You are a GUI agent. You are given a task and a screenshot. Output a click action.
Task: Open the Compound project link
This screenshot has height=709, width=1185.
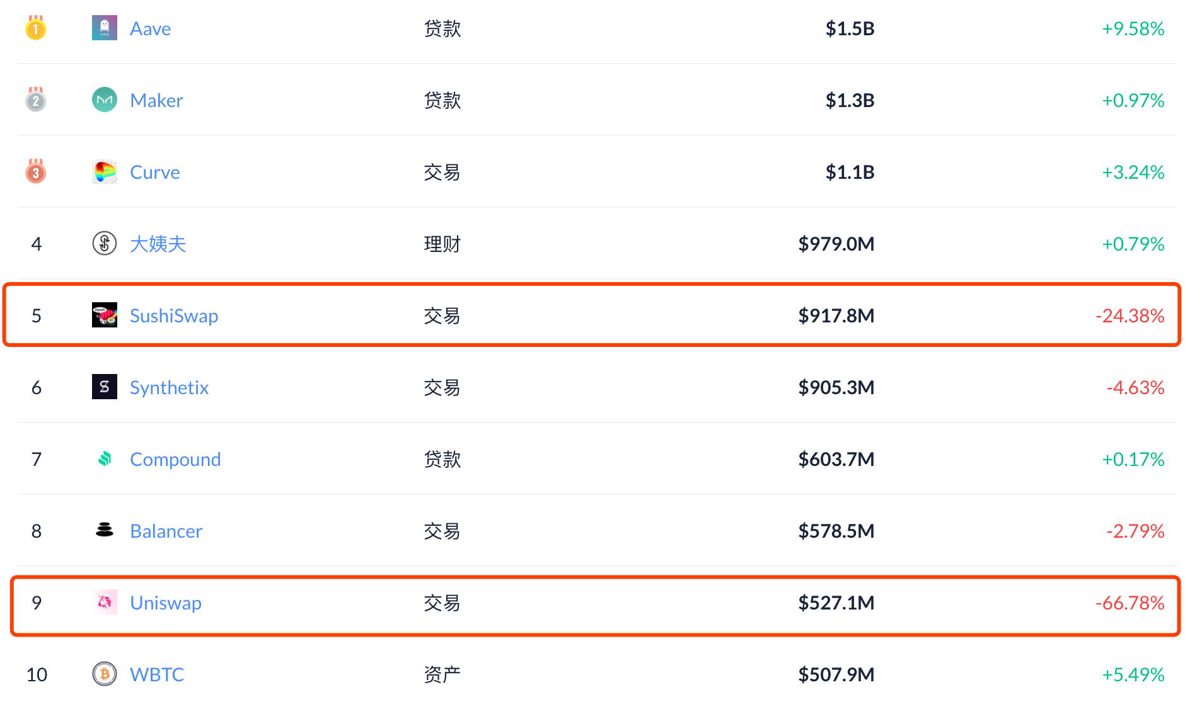(175, 459)
